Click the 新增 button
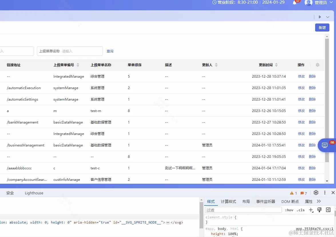 point(322,28)
